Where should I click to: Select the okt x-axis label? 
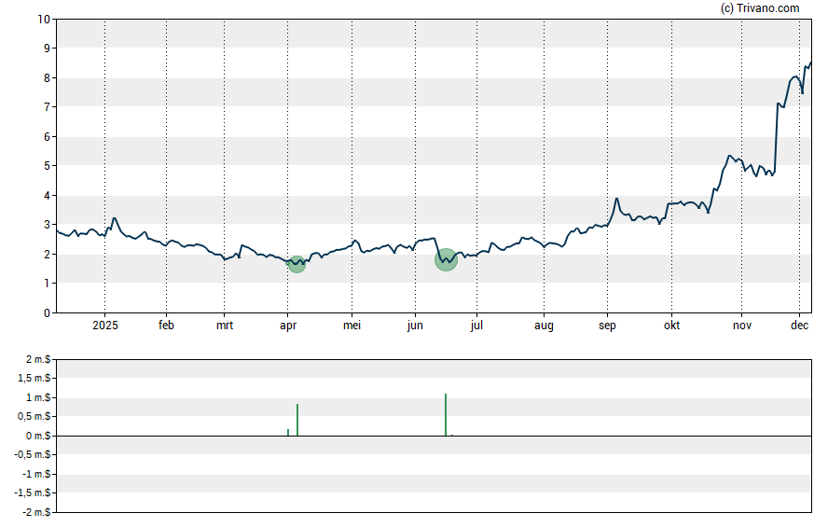tap(670, 326)
